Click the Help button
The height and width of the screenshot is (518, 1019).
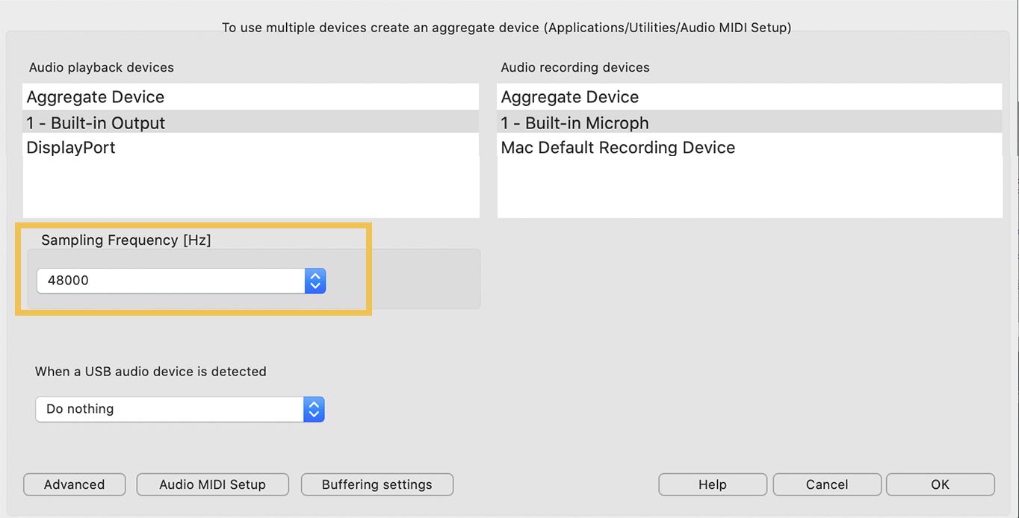[713, 484]
